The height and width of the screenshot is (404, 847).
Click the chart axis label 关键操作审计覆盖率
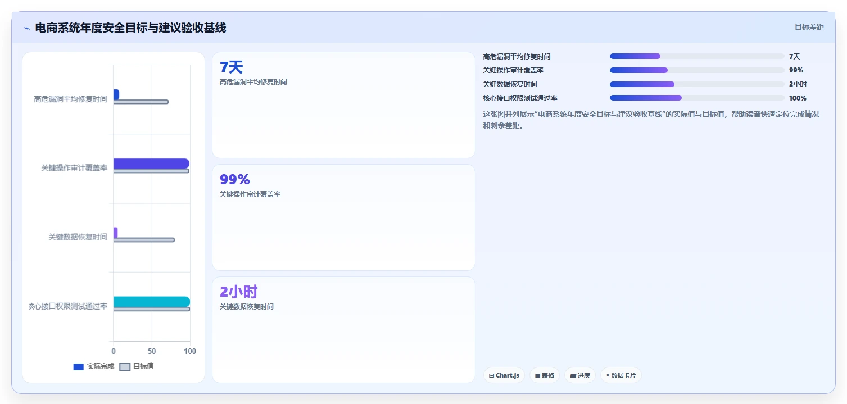coord(74,168)
